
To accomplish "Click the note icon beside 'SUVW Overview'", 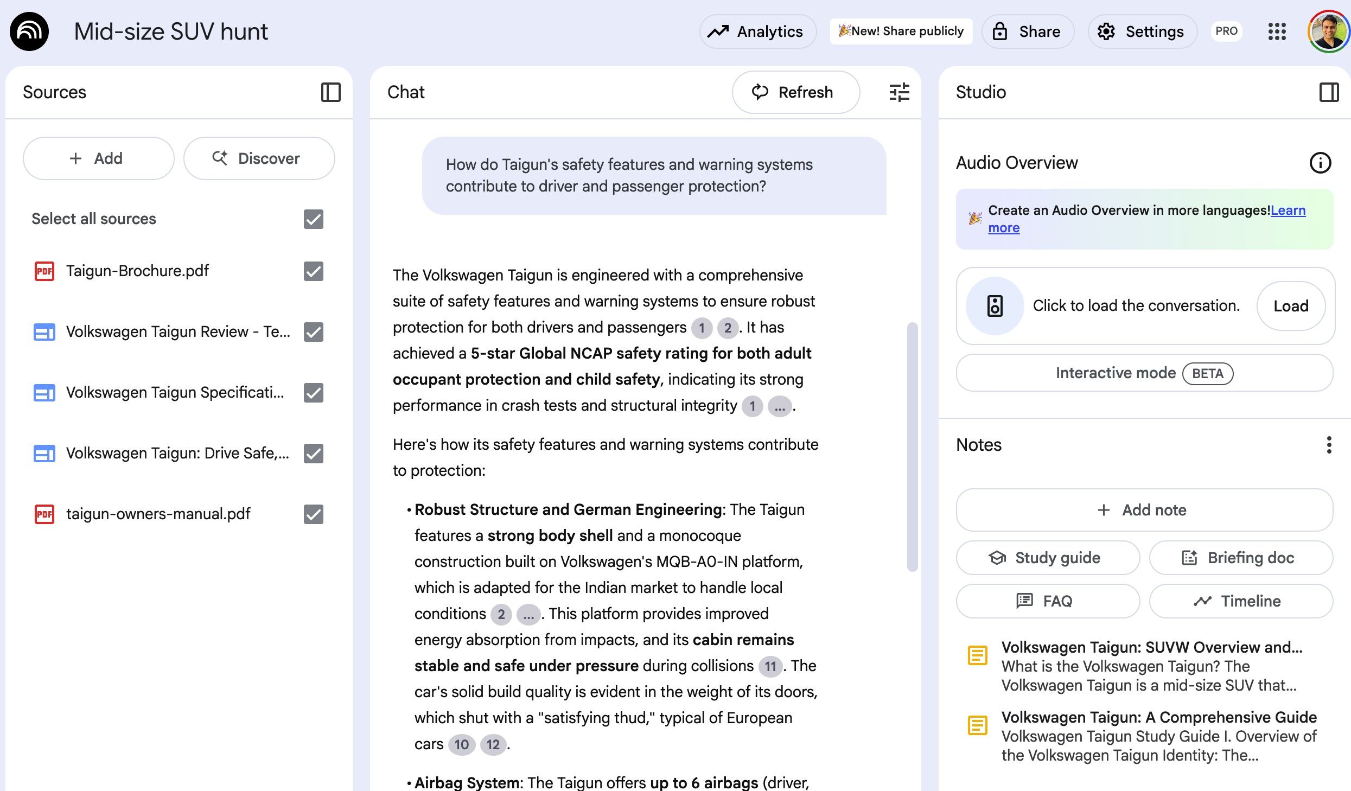I will 978,655.
